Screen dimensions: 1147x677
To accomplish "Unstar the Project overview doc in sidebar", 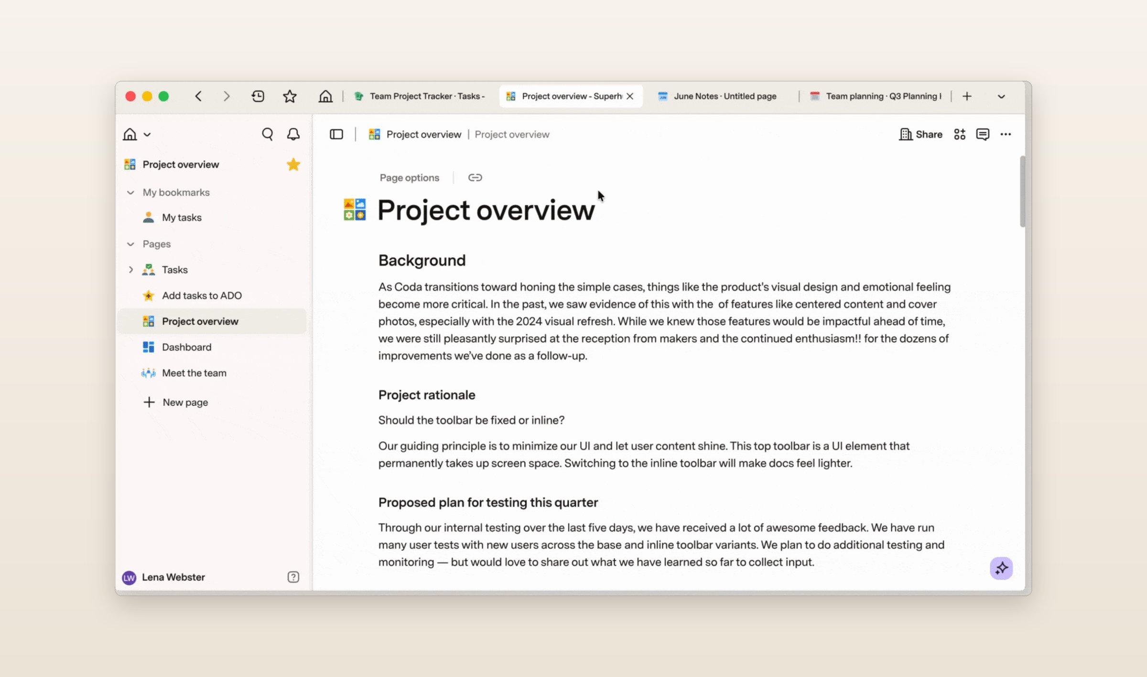I will (x=293, y=165).
